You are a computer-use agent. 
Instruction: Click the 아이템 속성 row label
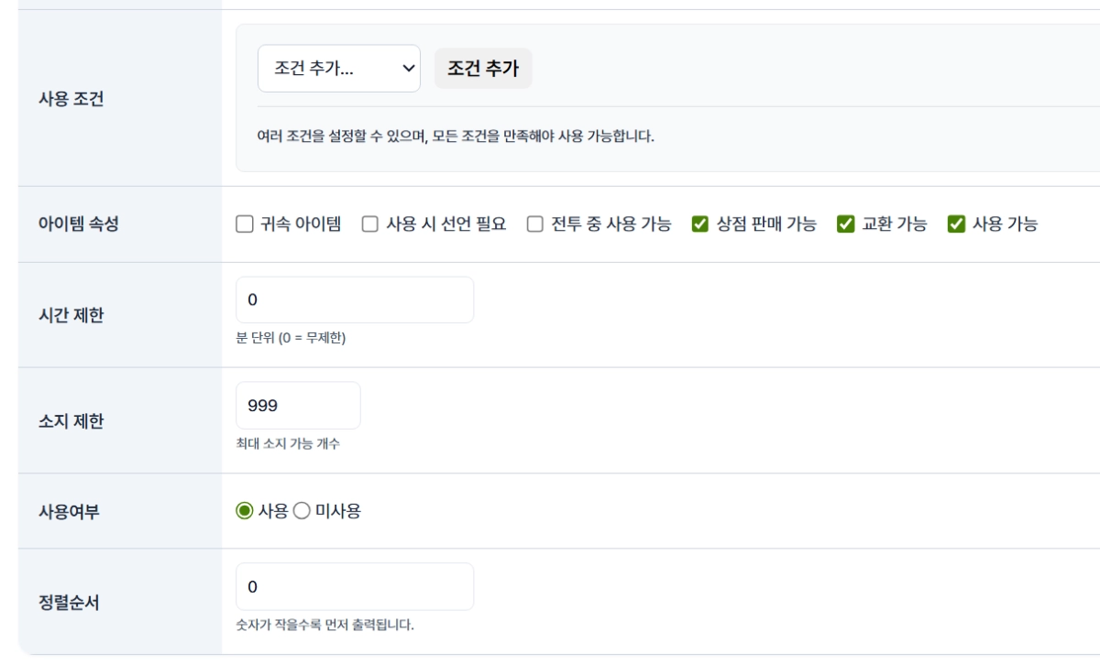[78, 224]
